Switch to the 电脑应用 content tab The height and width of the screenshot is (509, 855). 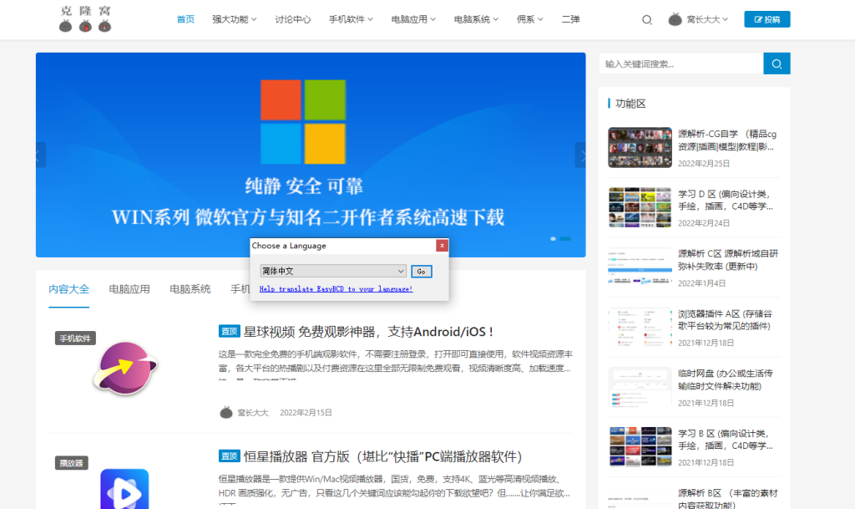coord(129,289)
